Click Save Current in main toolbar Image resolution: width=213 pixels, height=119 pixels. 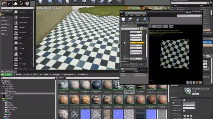point(40,2)
